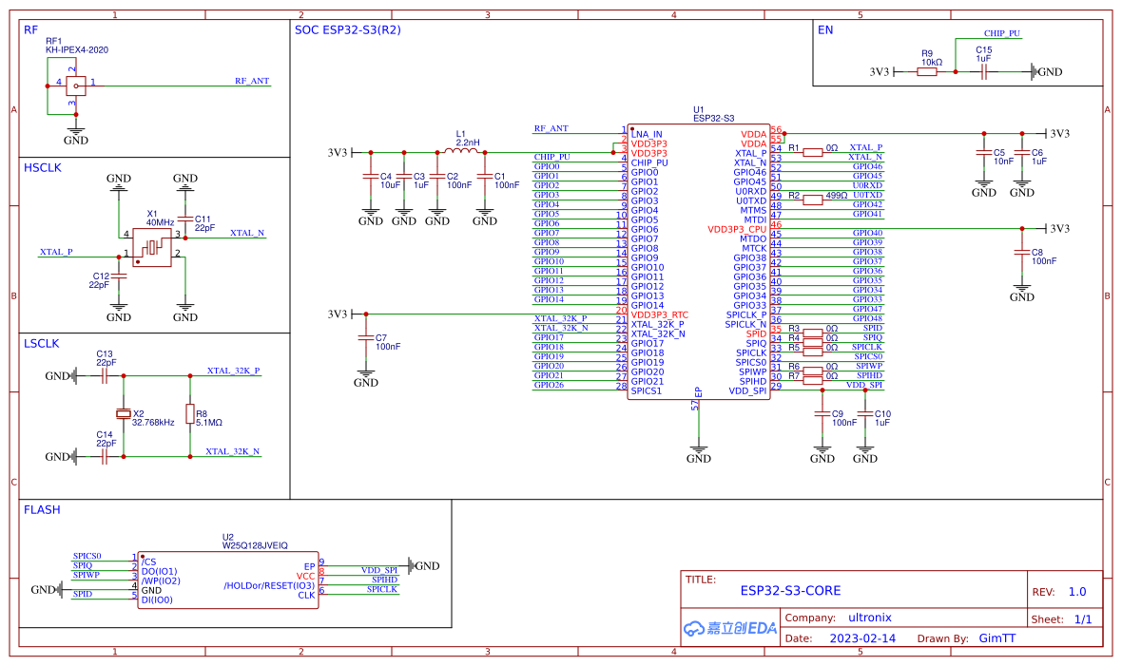Select the R9 10kΩ resistor

(927, 71)
